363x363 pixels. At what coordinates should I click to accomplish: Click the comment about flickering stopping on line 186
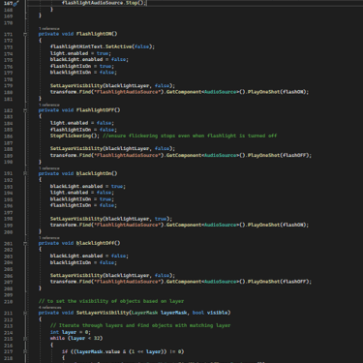[x=190, y=136]
